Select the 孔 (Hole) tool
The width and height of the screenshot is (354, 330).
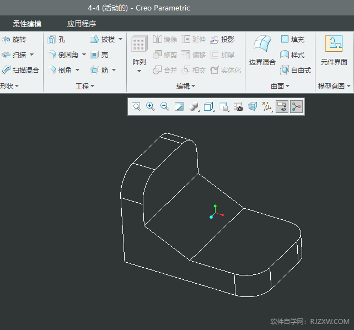pyautogui.click(x=57, y=40)
